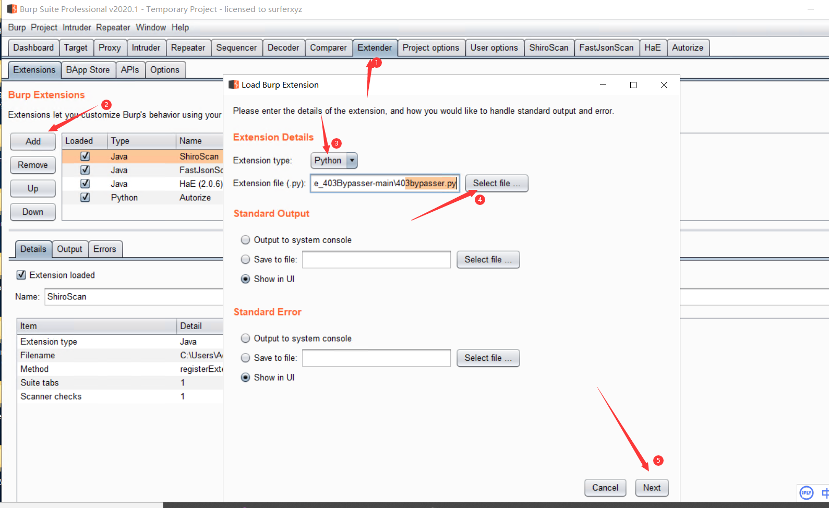Open the Extension type Python dropdown
This screenshot has width=829, height=508.
click(334, 161)
